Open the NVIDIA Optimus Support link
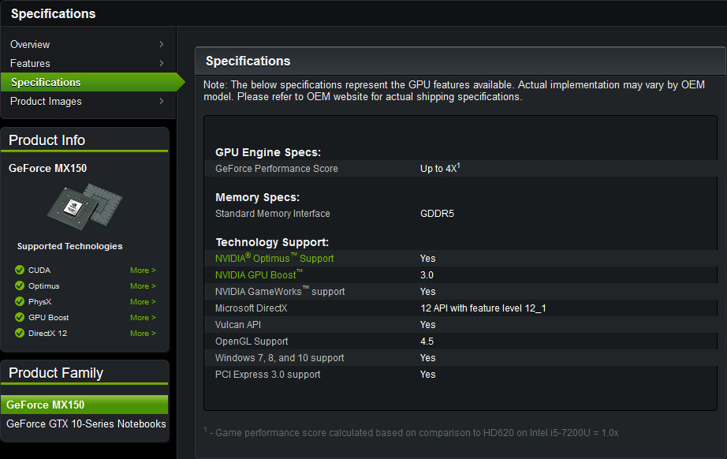This screenshot has height=459, width=727. 274,259
